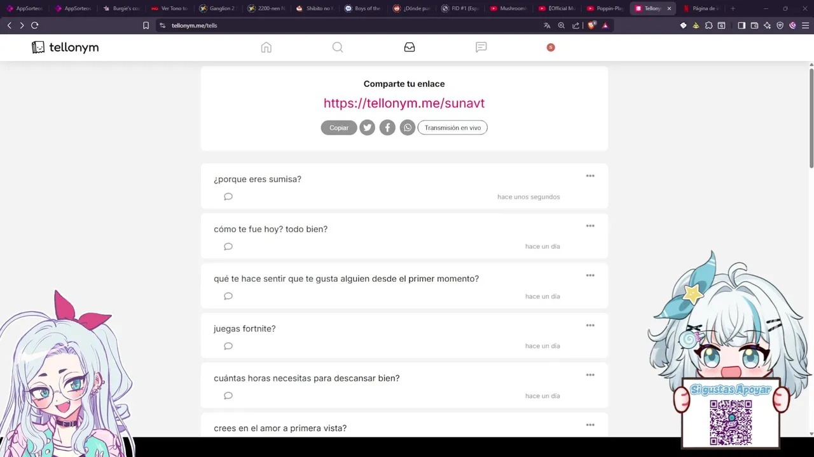Reply icon under "¿porque eres sumisa?"
This screenshot has width=814, height=457.
pyautogui.click(x=228, y=197)
